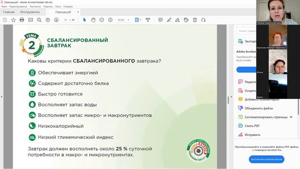Activate the Hand pan tool

pyautogui.click(x=93, y=20)
